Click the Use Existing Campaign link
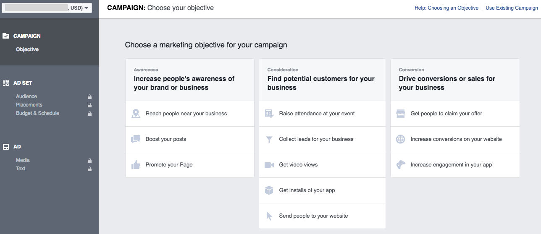 pyautogui.click(x=512, y=8)
